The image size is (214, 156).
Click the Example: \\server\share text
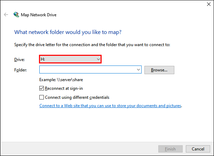[61, 80]
